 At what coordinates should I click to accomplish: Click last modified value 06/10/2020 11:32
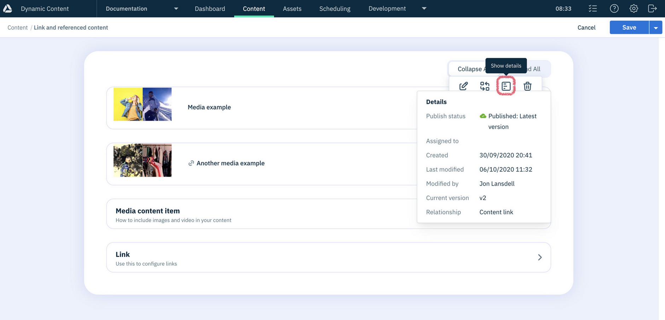pos(506,169)
